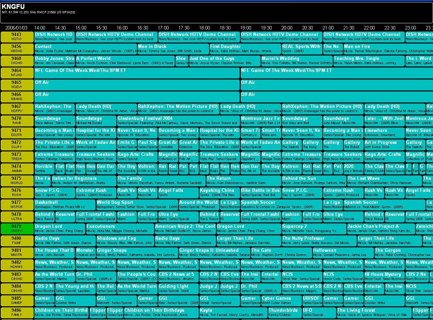
Task: Select The Return on WORLD
Action: coord(243,181)
